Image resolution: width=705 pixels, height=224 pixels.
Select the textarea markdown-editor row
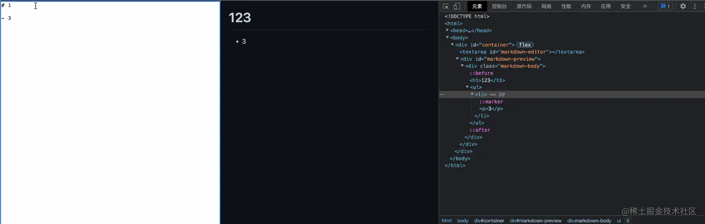point(522,52)
